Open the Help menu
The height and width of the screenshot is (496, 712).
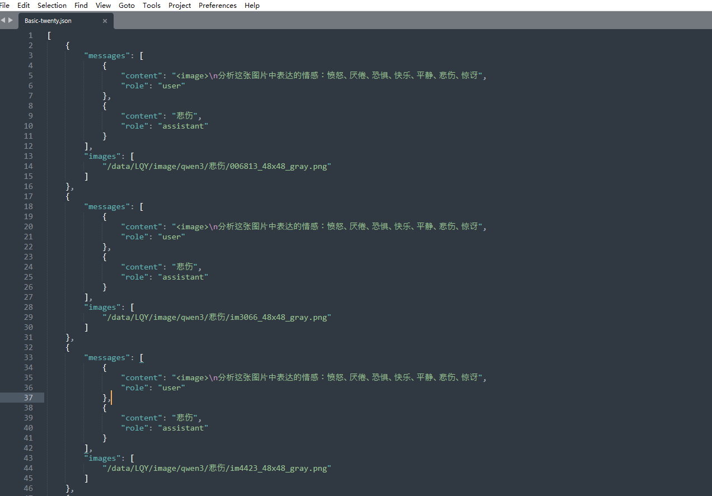252,5
